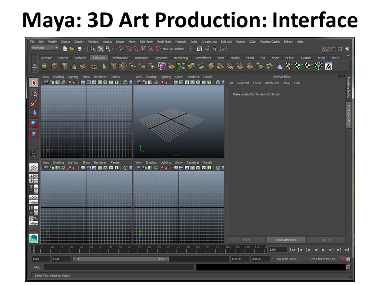The height and width of the screenshot is (285, 380).
Task: Toggle Channel Box display icon on status line
Action: (347, 49)
